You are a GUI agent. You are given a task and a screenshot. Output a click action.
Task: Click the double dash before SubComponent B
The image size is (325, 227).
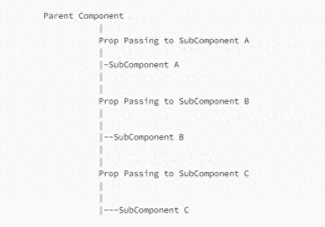point(109,137)
